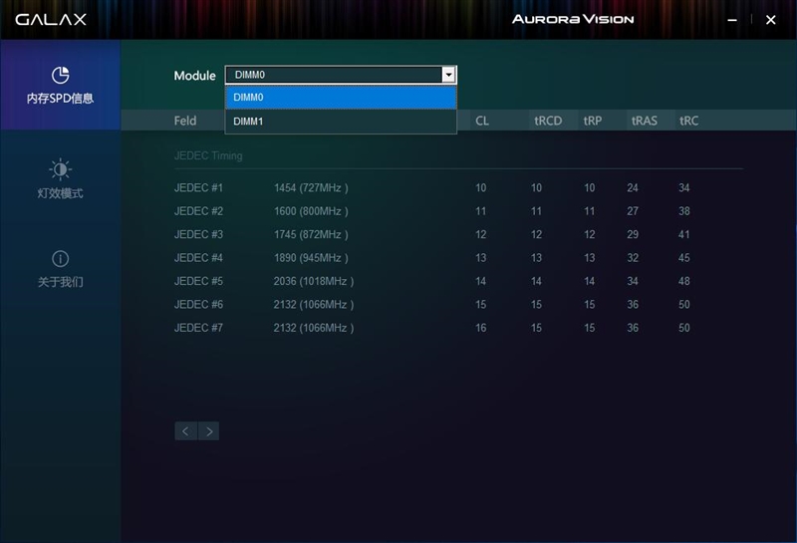Select the JEDEC #5 row label

coord(198,281)
